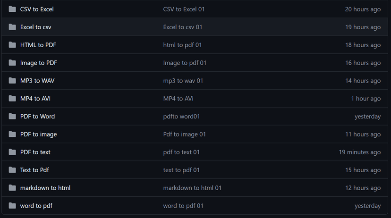
Task: View the 'CSV to Excel 01' commit
Action: point(184,9)
